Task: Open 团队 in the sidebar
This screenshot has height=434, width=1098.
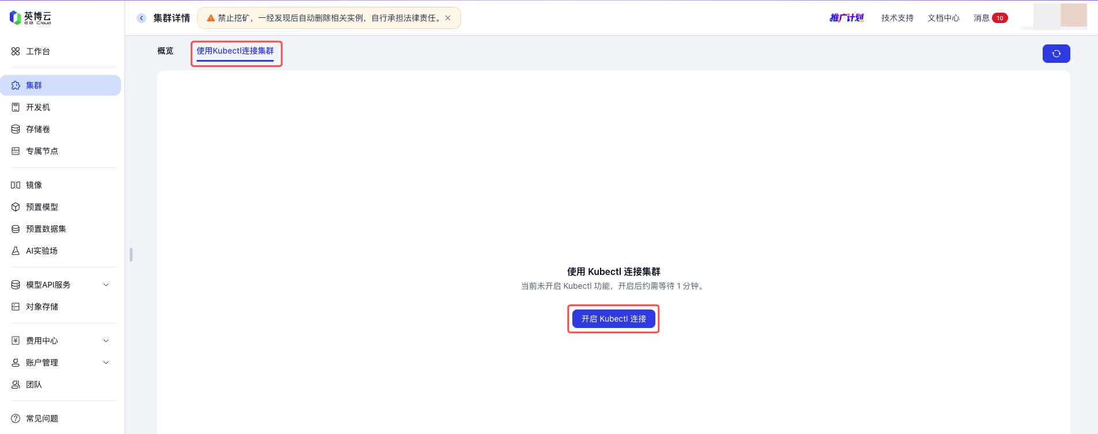Action: pyautogui.click(x=61, y=384)
